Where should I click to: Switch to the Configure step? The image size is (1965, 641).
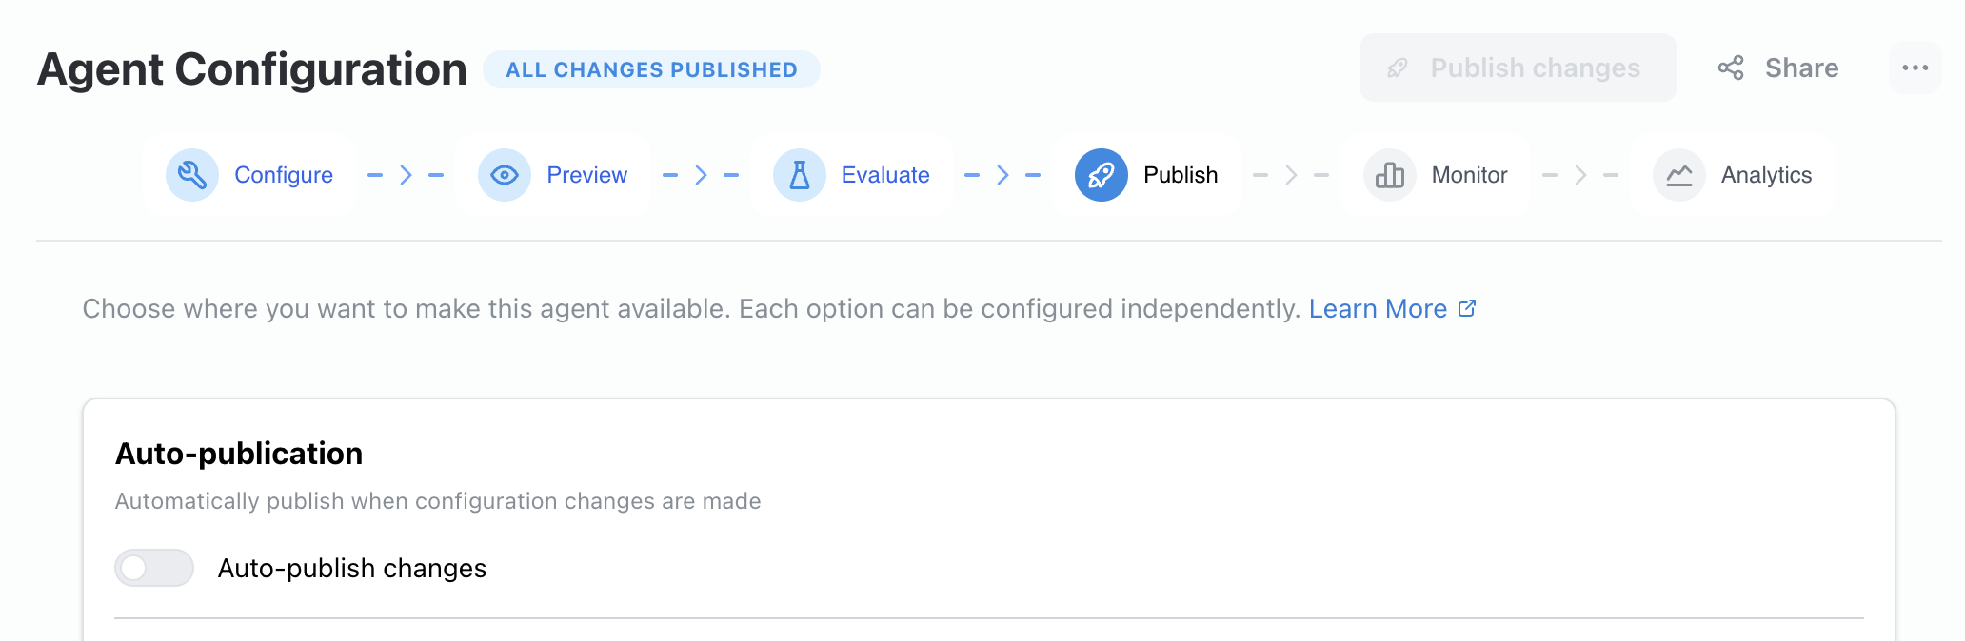pyautogui.click(x=249, y=174)
